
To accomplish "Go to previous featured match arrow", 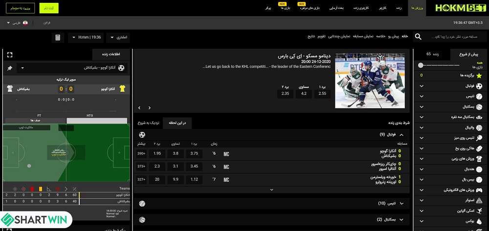I will (139, 108).
